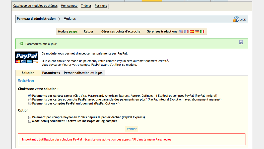This screenshot has width=264, height=149.
Task: Click the Italian flag translation icon
Action: pos(202,31)
